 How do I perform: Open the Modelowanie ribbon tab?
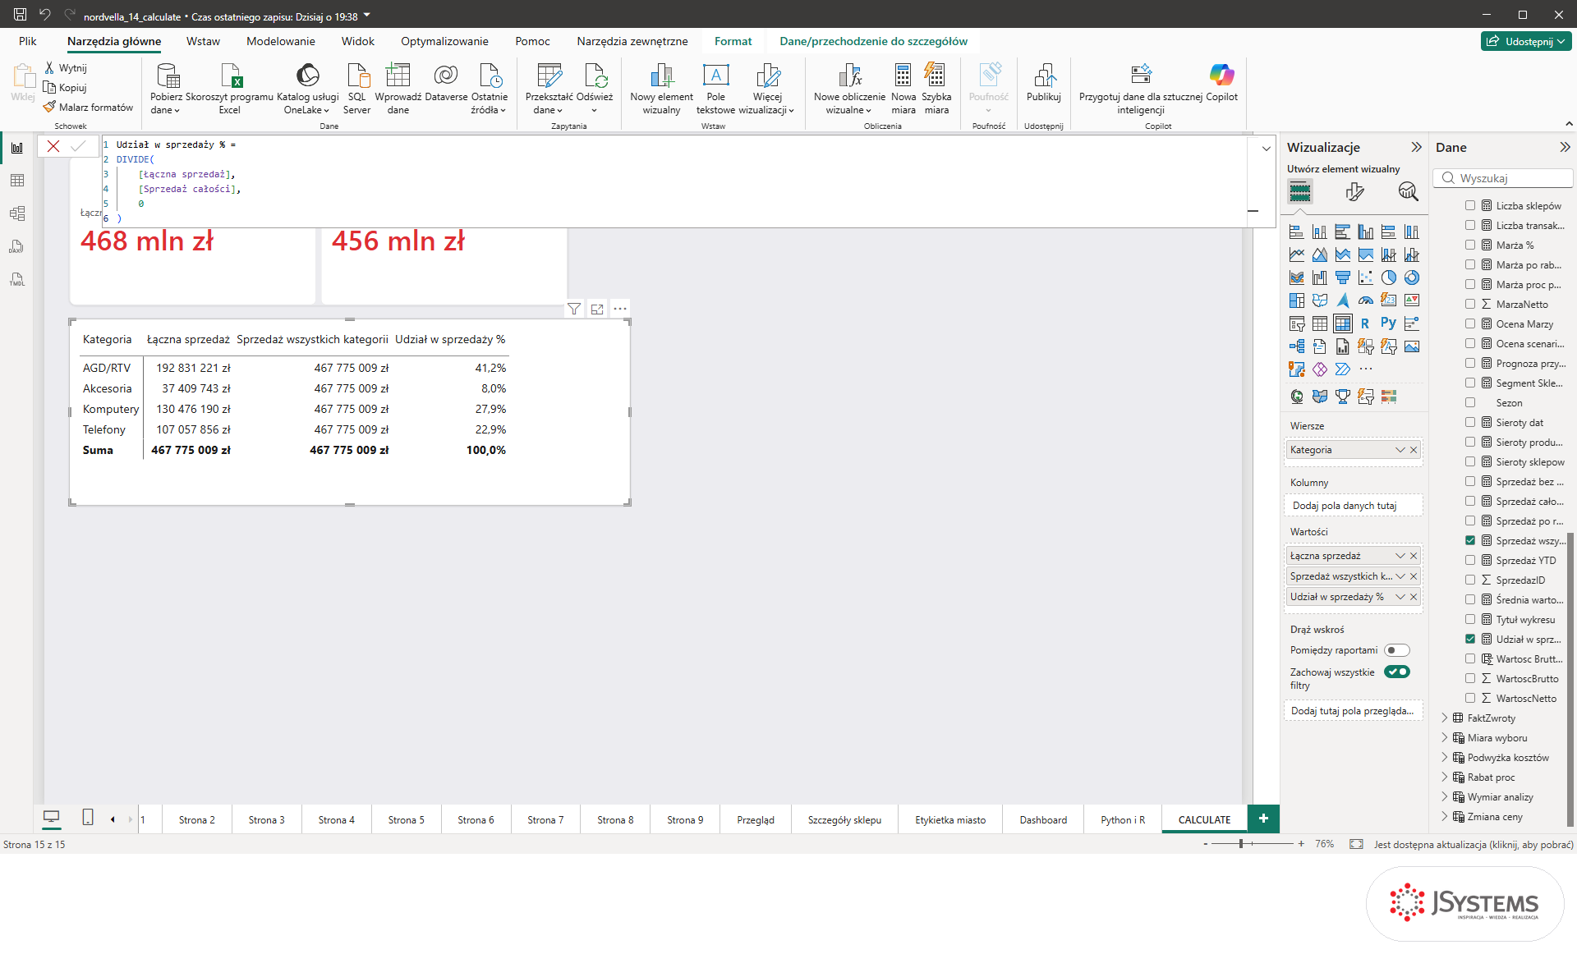tap(281, 41)
